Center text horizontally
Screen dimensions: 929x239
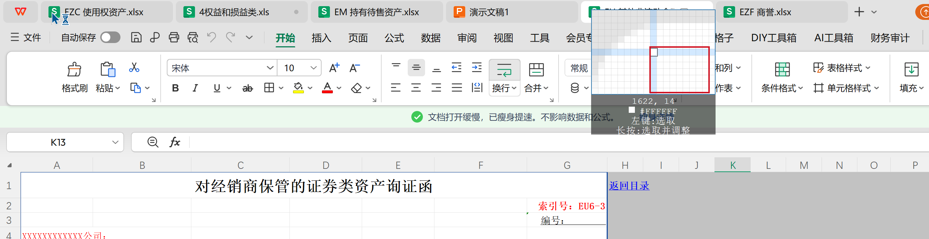point(416,88)
